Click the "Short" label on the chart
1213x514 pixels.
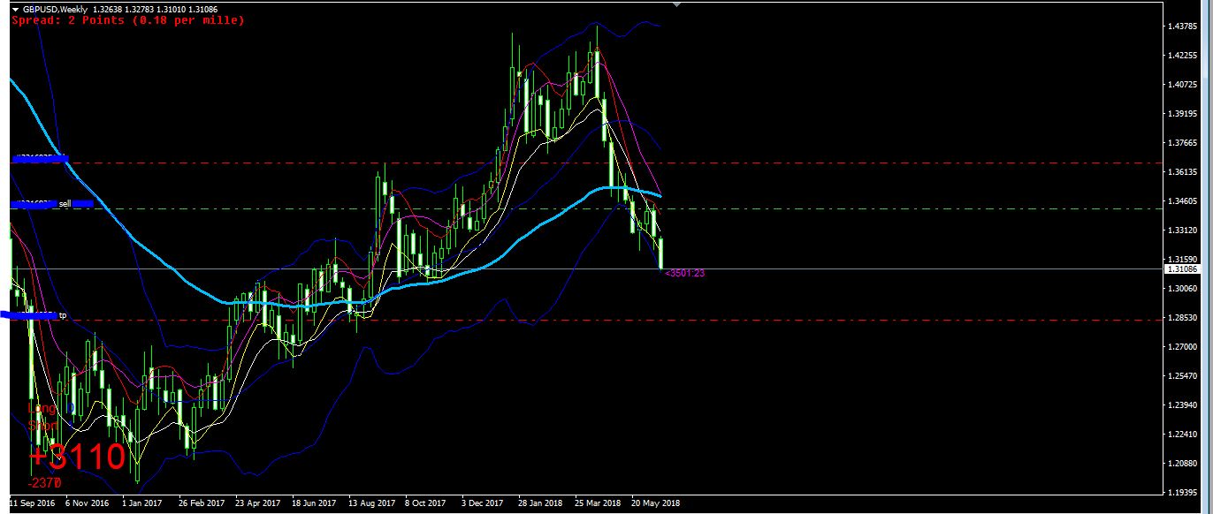coord(42,425)
